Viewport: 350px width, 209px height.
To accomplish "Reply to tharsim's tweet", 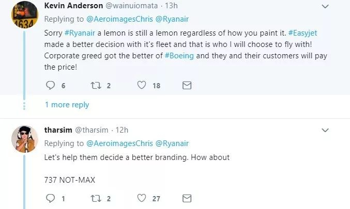I will 51,198.
